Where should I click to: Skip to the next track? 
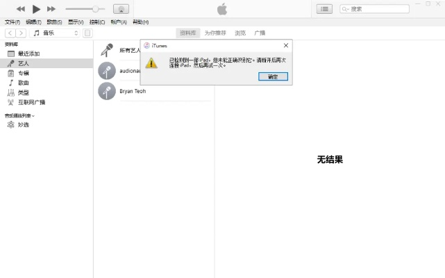point(52,9)
